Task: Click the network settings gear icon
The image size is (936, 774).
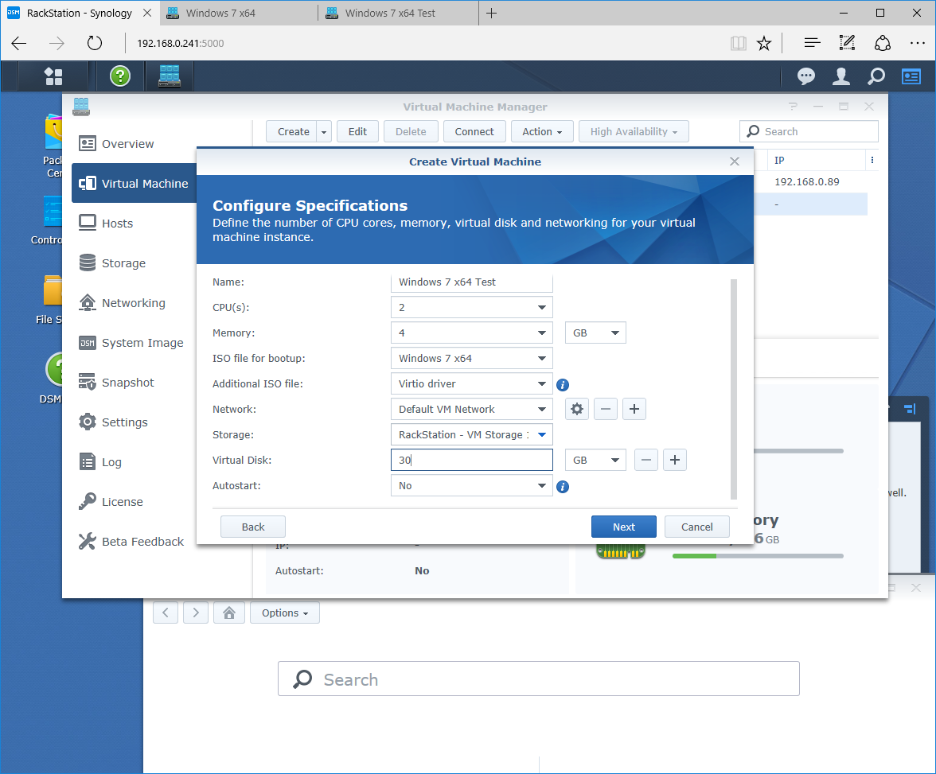Action: click(576, 408)
